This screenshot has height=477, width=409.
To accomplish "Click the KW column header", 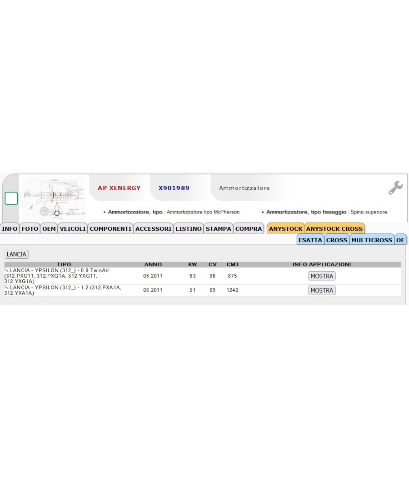I will pos(192,264).
